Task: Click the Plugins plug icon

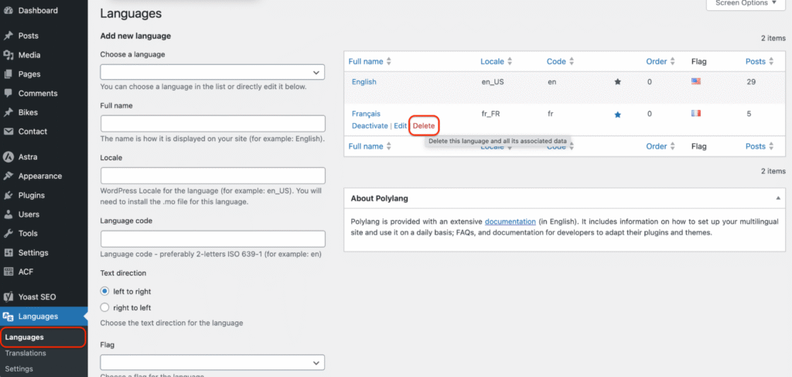Action: coord(8,196)
